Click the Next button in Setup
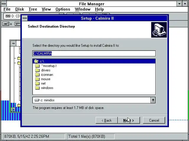 pyautogui.click(x=129, y=120)
